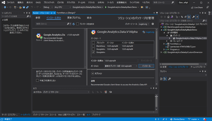Click the wrench Properties icon in Solution Explorer
The height and width of the screenshot is (121, 212).
pyautogui.click(x=194, y=17)
